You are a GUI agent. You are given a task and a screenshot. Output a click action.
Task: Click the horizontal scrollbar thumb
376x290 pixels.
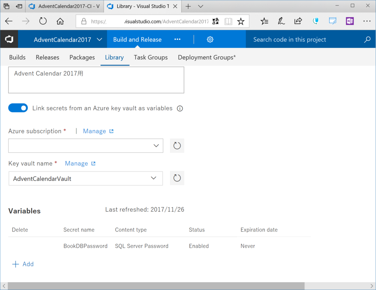coord(156,286)
